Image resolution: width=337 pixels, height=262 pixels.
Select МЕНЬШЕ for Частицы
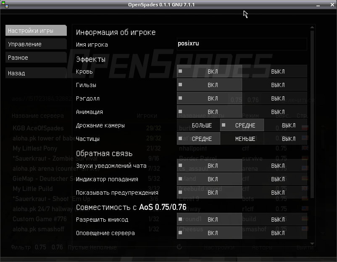click(x=242, y=139)
